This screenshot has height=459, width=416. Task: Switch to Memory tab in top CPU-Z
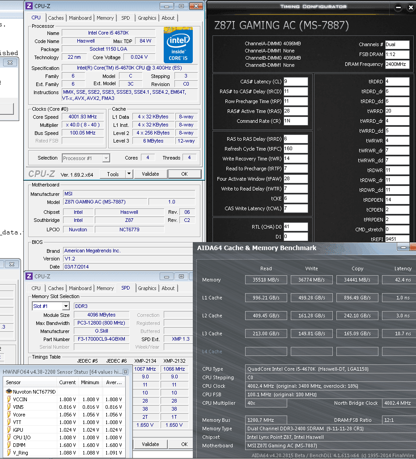pyautogui.click(x=105, y=18)
